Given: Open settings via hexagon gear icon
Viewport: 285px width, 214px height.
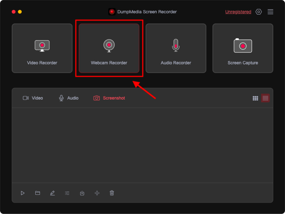Looking at the screenshot, I should pyautogui.click(x=259, y=12).
